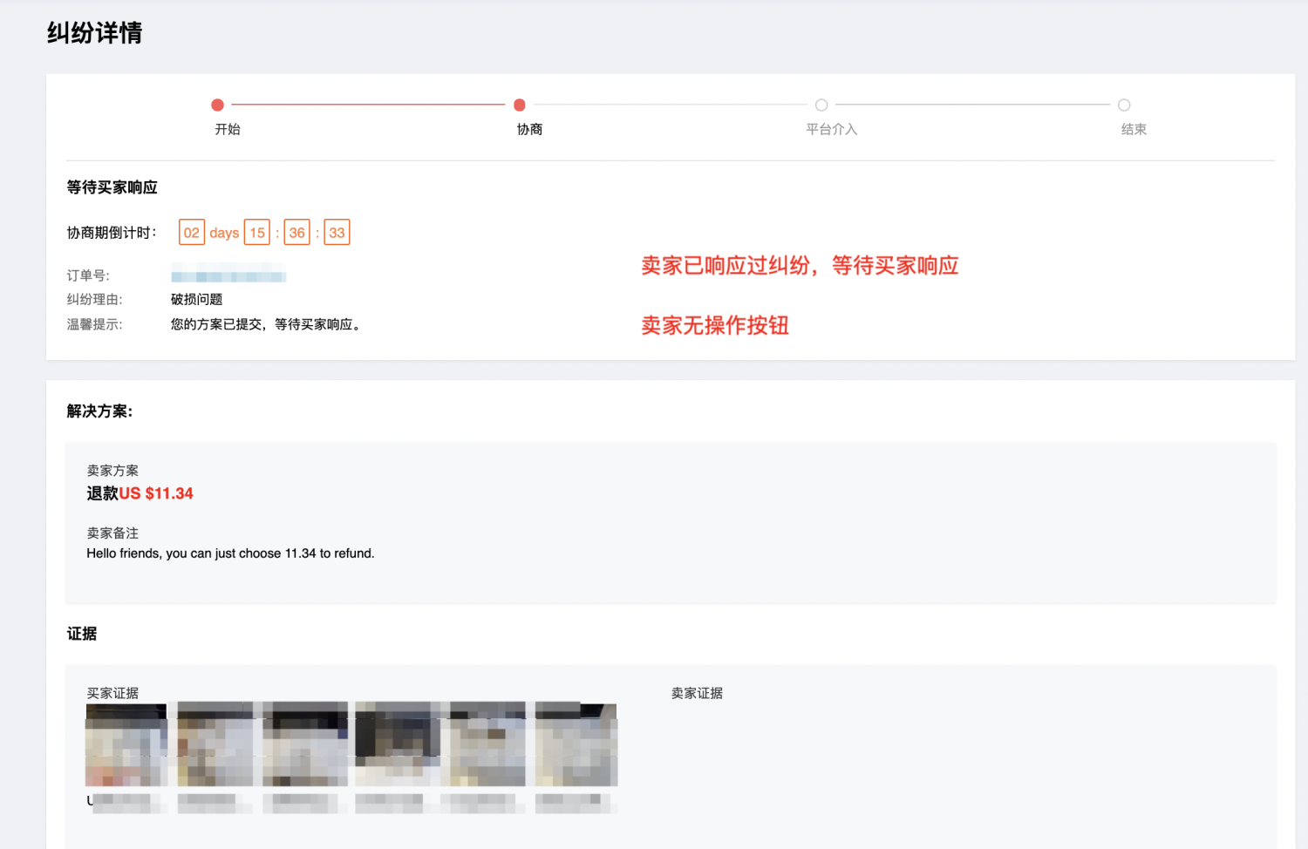The image size is (1308, 849).
Task: Open the last buyer evidence thumbnail
Action: pos(576,745)
